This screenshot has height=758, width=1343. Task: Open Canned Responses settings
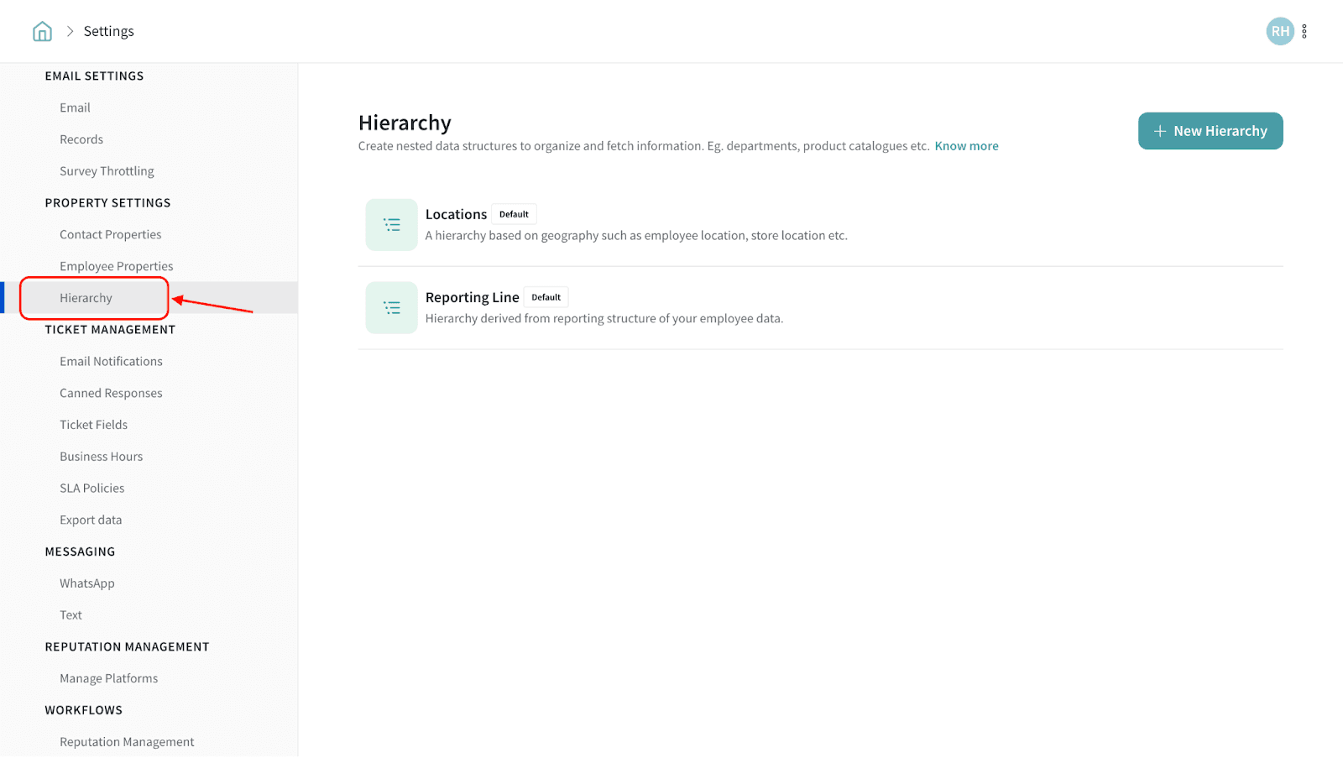111,393
